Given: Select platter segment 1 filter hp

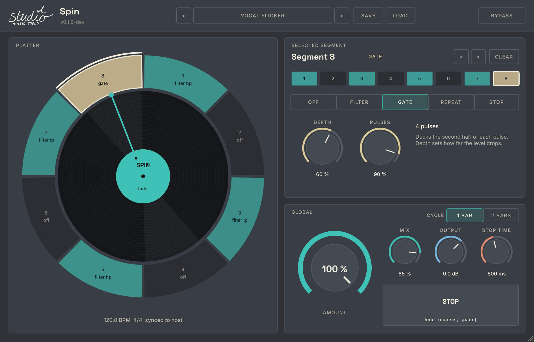Looking at the screenshot, I should pyautogui.click(x=183, y=79).
